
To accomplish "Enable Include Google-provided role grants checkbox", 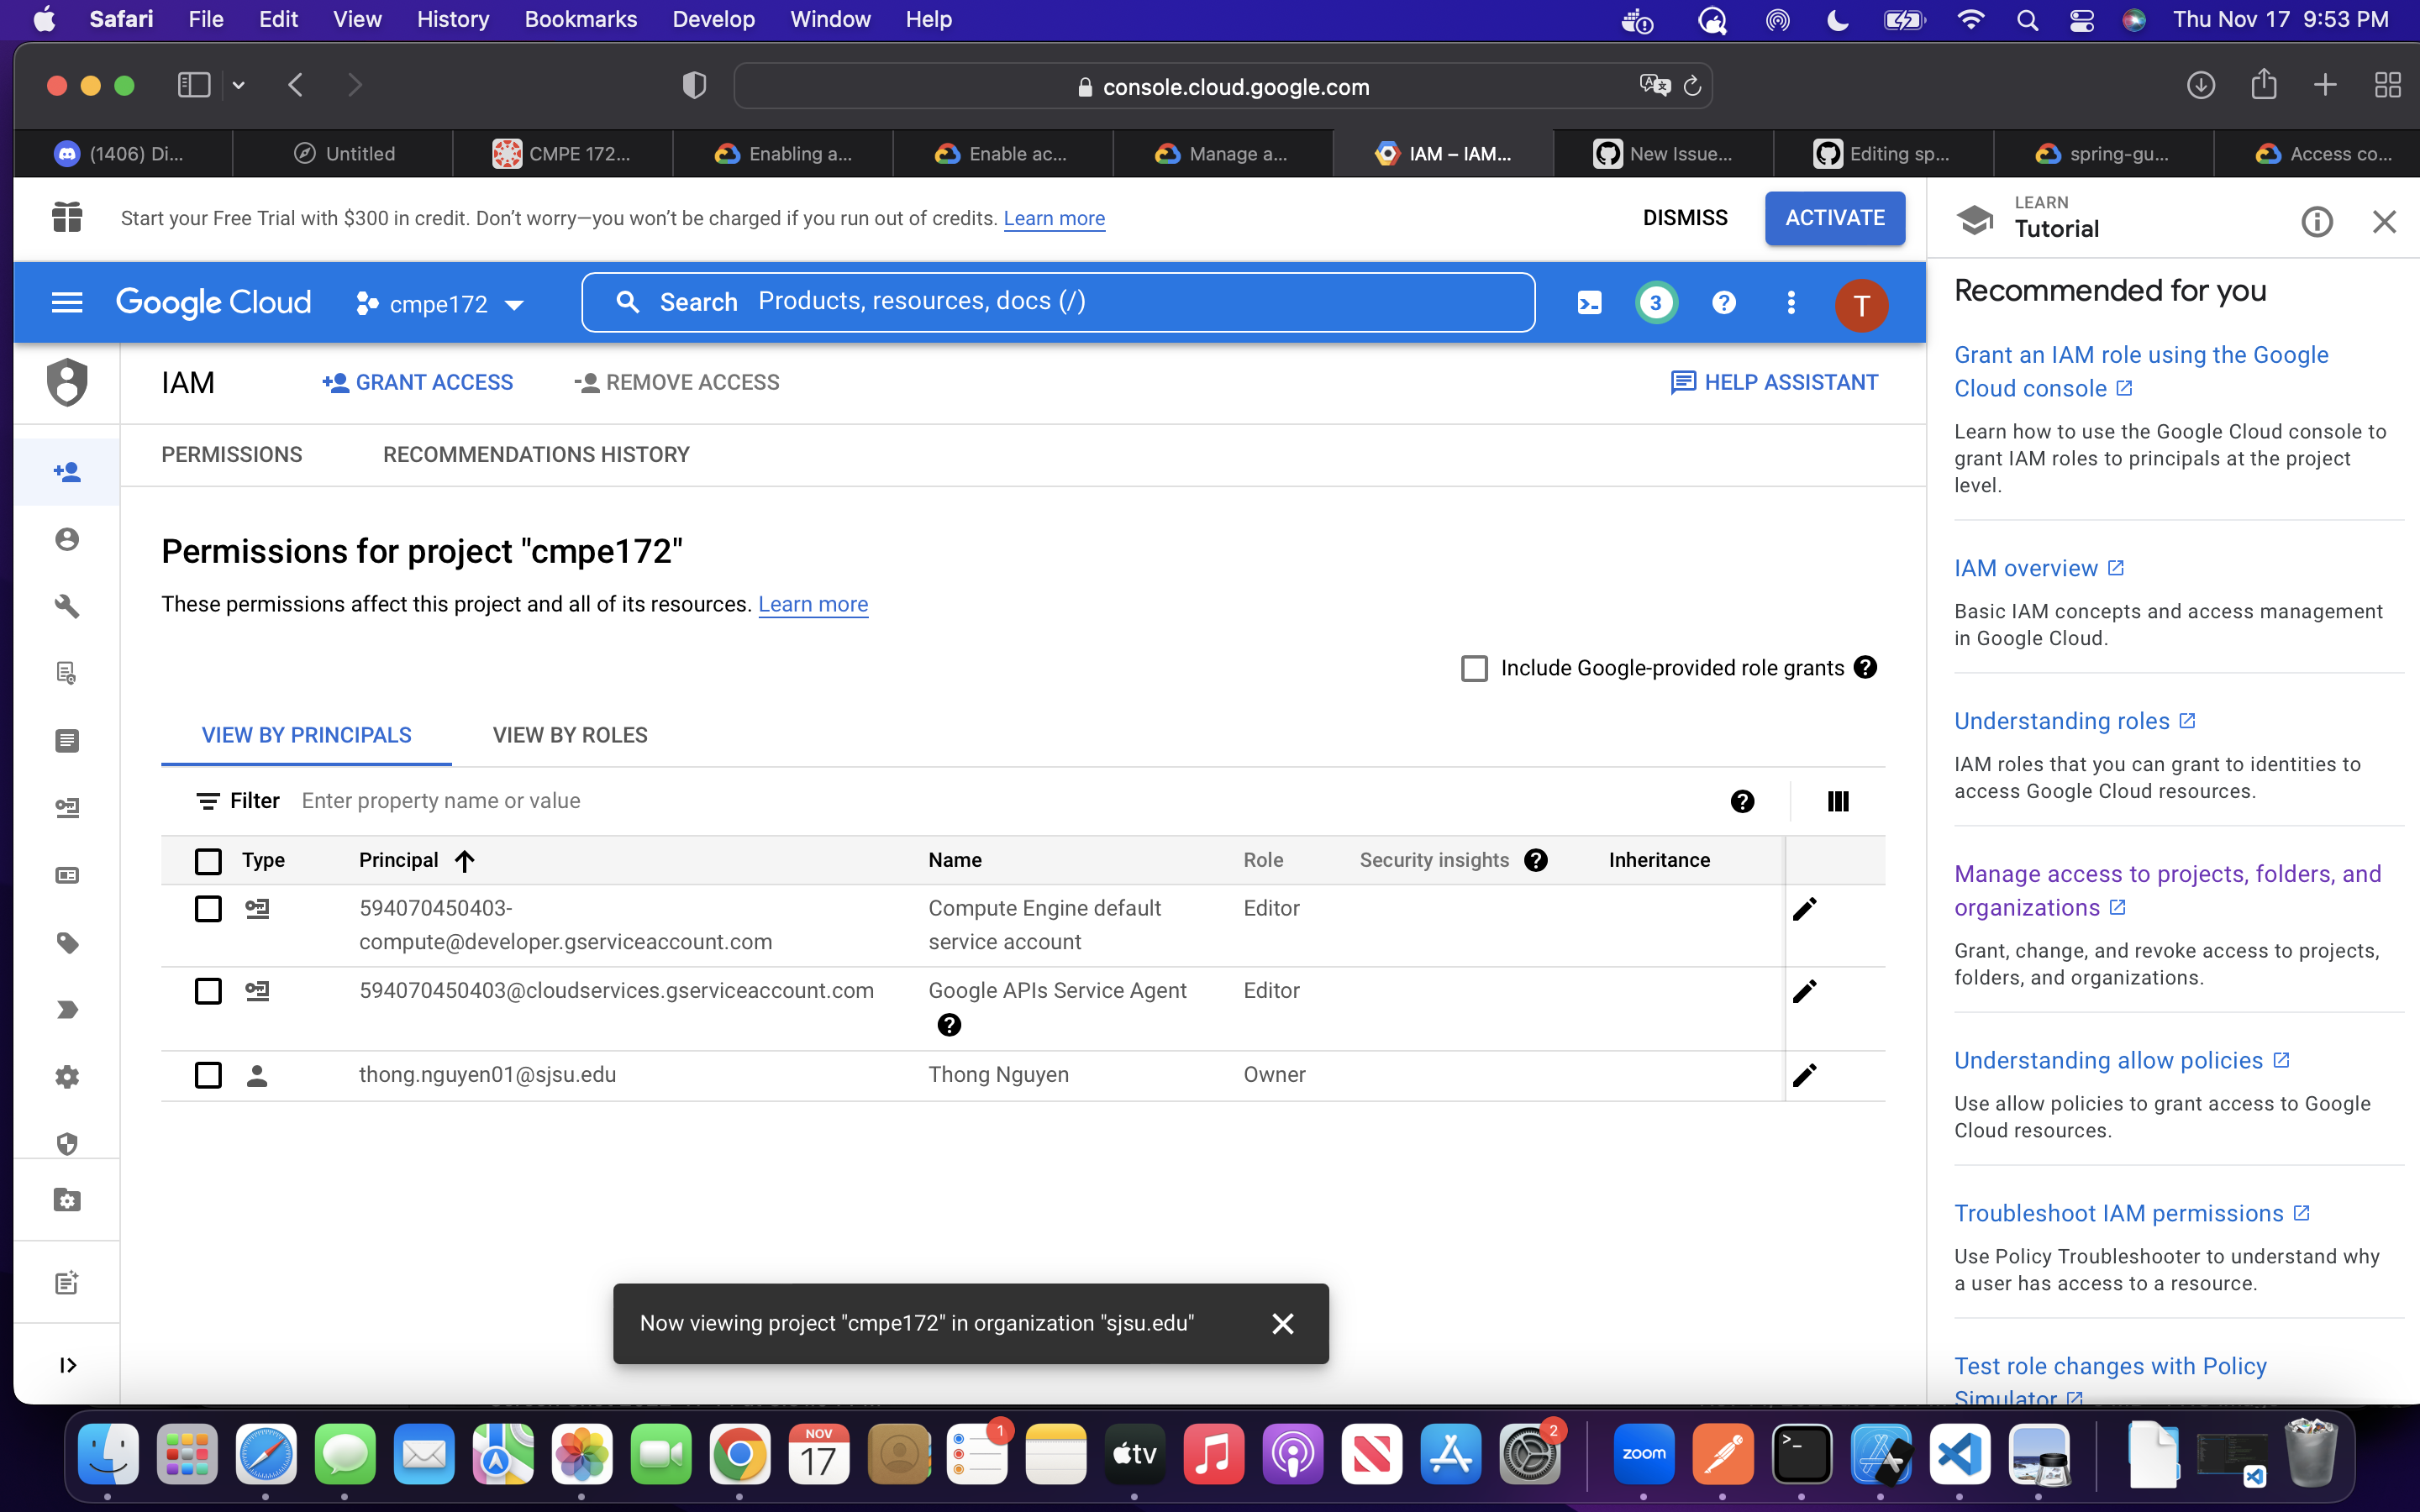I will coord(1474,668).
